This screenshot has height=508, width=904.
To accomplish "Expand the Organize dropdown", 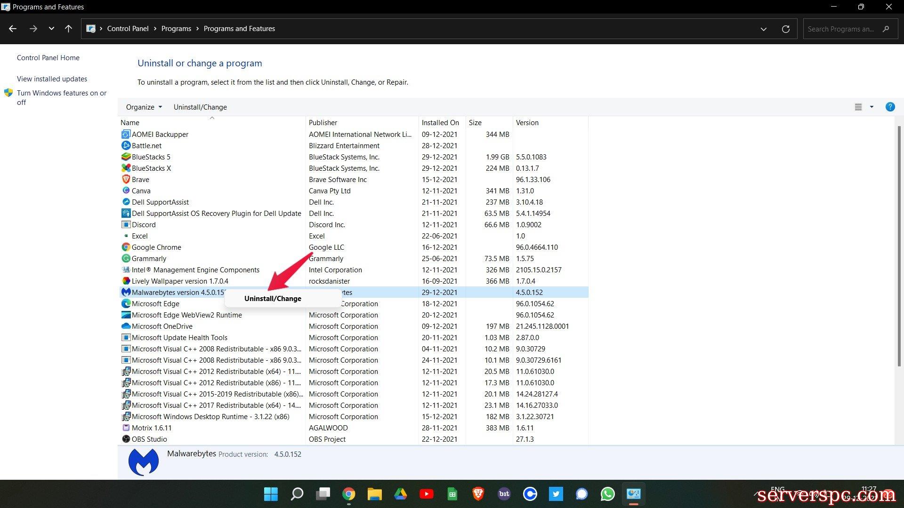I will tap(144, 107).
